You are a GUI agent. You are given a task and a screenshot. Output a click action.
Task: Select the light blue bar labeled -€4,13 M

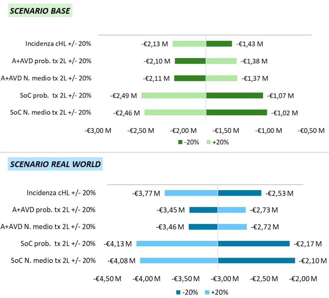click(x=177, y=244)
